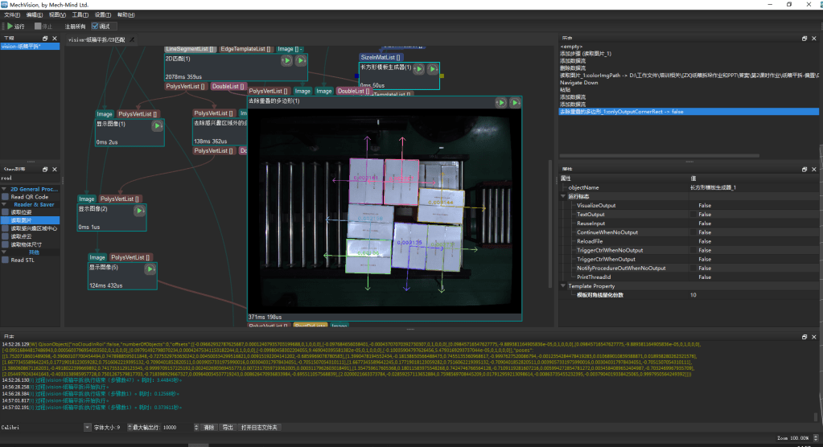Open the 工具(T) menu
The width and height of the screenshot is (823, 447).
pos(80,14)
